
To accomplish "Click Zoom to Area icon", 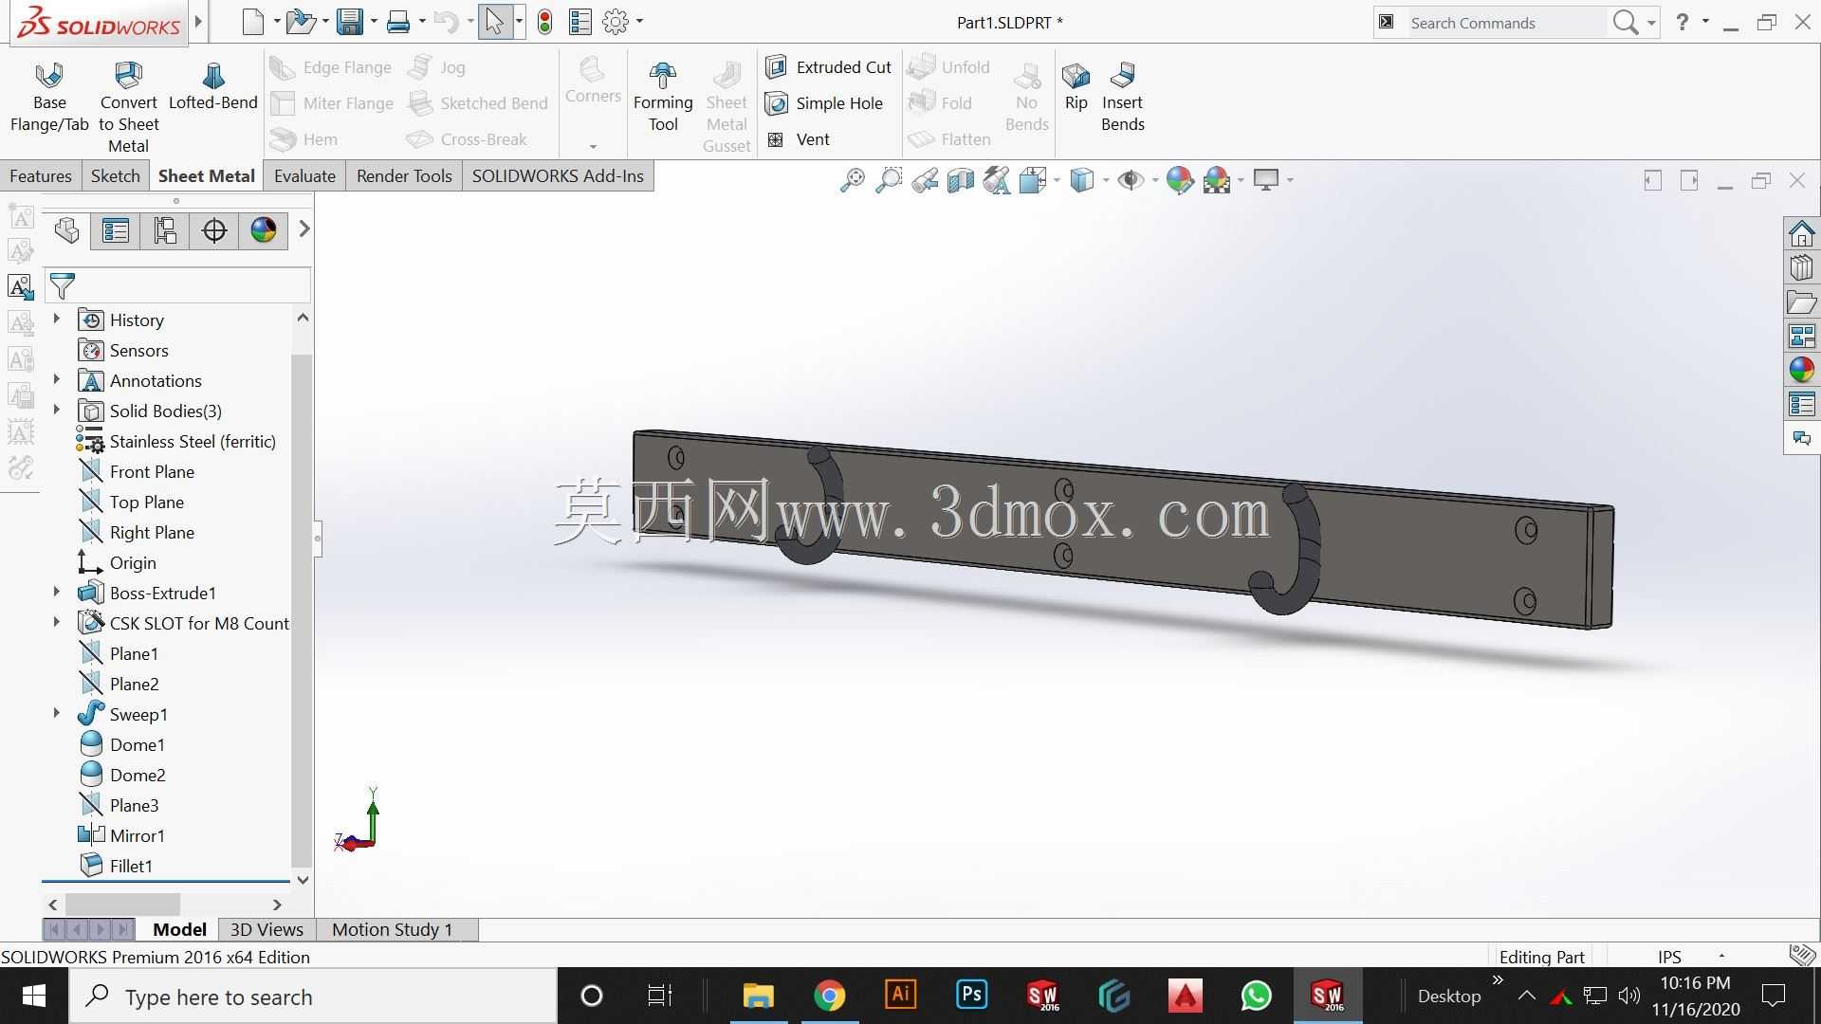I will 889,180.
